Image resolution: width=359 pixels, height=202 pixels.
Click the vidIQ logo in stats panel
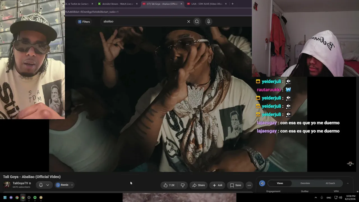pos(262,183)
